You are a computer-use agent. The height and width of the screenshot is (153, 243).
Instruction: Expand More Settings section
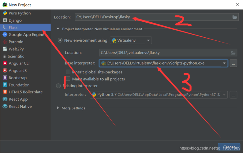point(58,108)
